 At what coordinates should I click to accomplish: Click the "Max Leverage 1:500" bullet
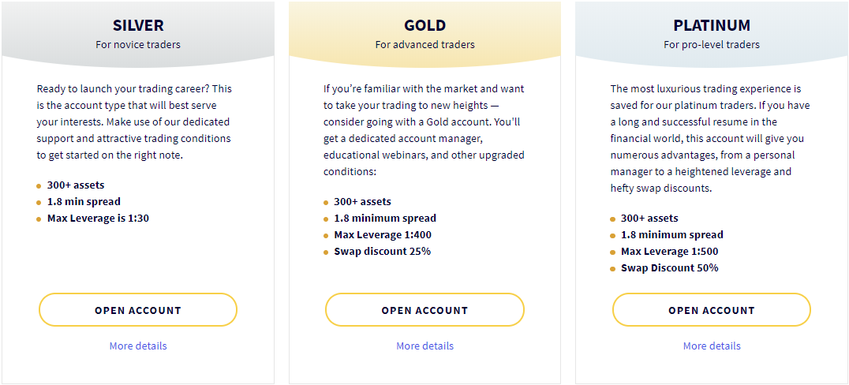click(669, 251)
